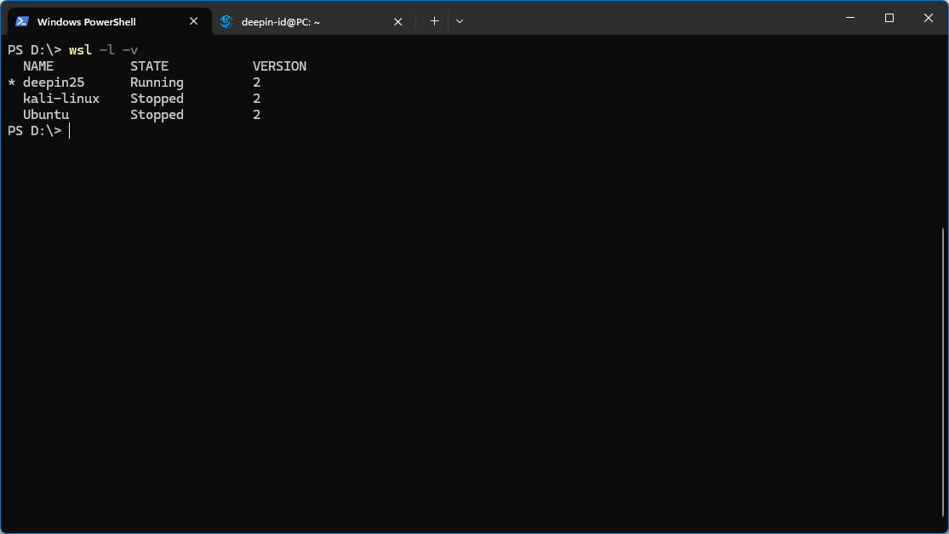Viewport: 949px width, 534px height.
Task: Click the 'deepin25' distribution name
Action: tap(54, 82)
